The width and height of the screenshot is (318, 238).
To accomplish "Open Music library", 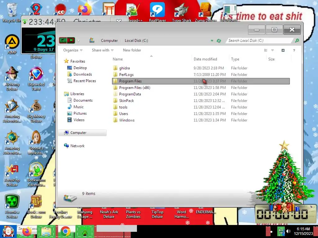I will click(75, 107).
